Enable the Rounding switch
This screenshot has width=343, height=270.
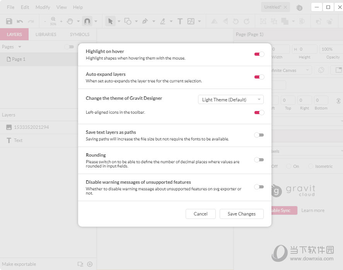[x=259, y=160]
